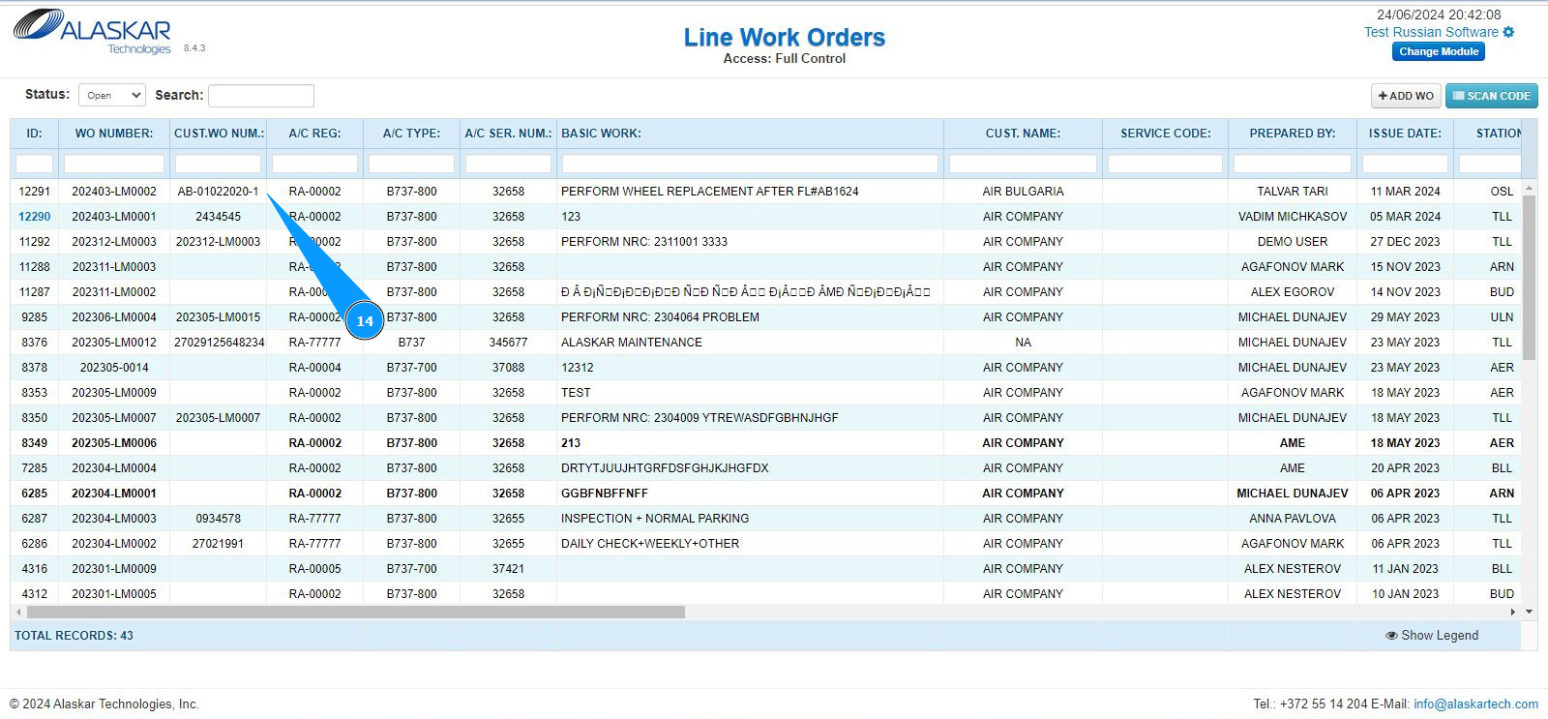The image size is (1548, 719).
Task: Click the ISSUE DATE filter field
Action: [1405, 164]
